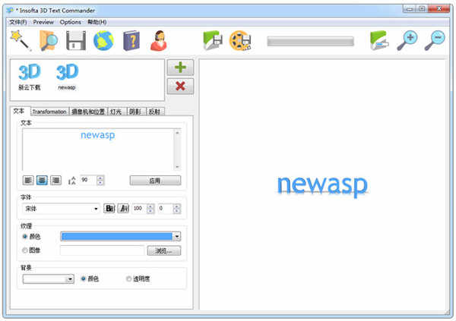Click the film reel save animation icon
This screenshot has width=456, height=321.
[240, 41]
